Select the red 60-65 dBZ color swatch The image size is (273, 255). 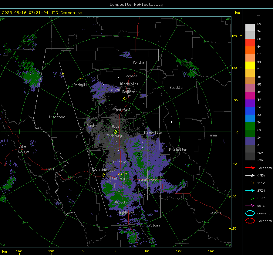coord(250,42)
